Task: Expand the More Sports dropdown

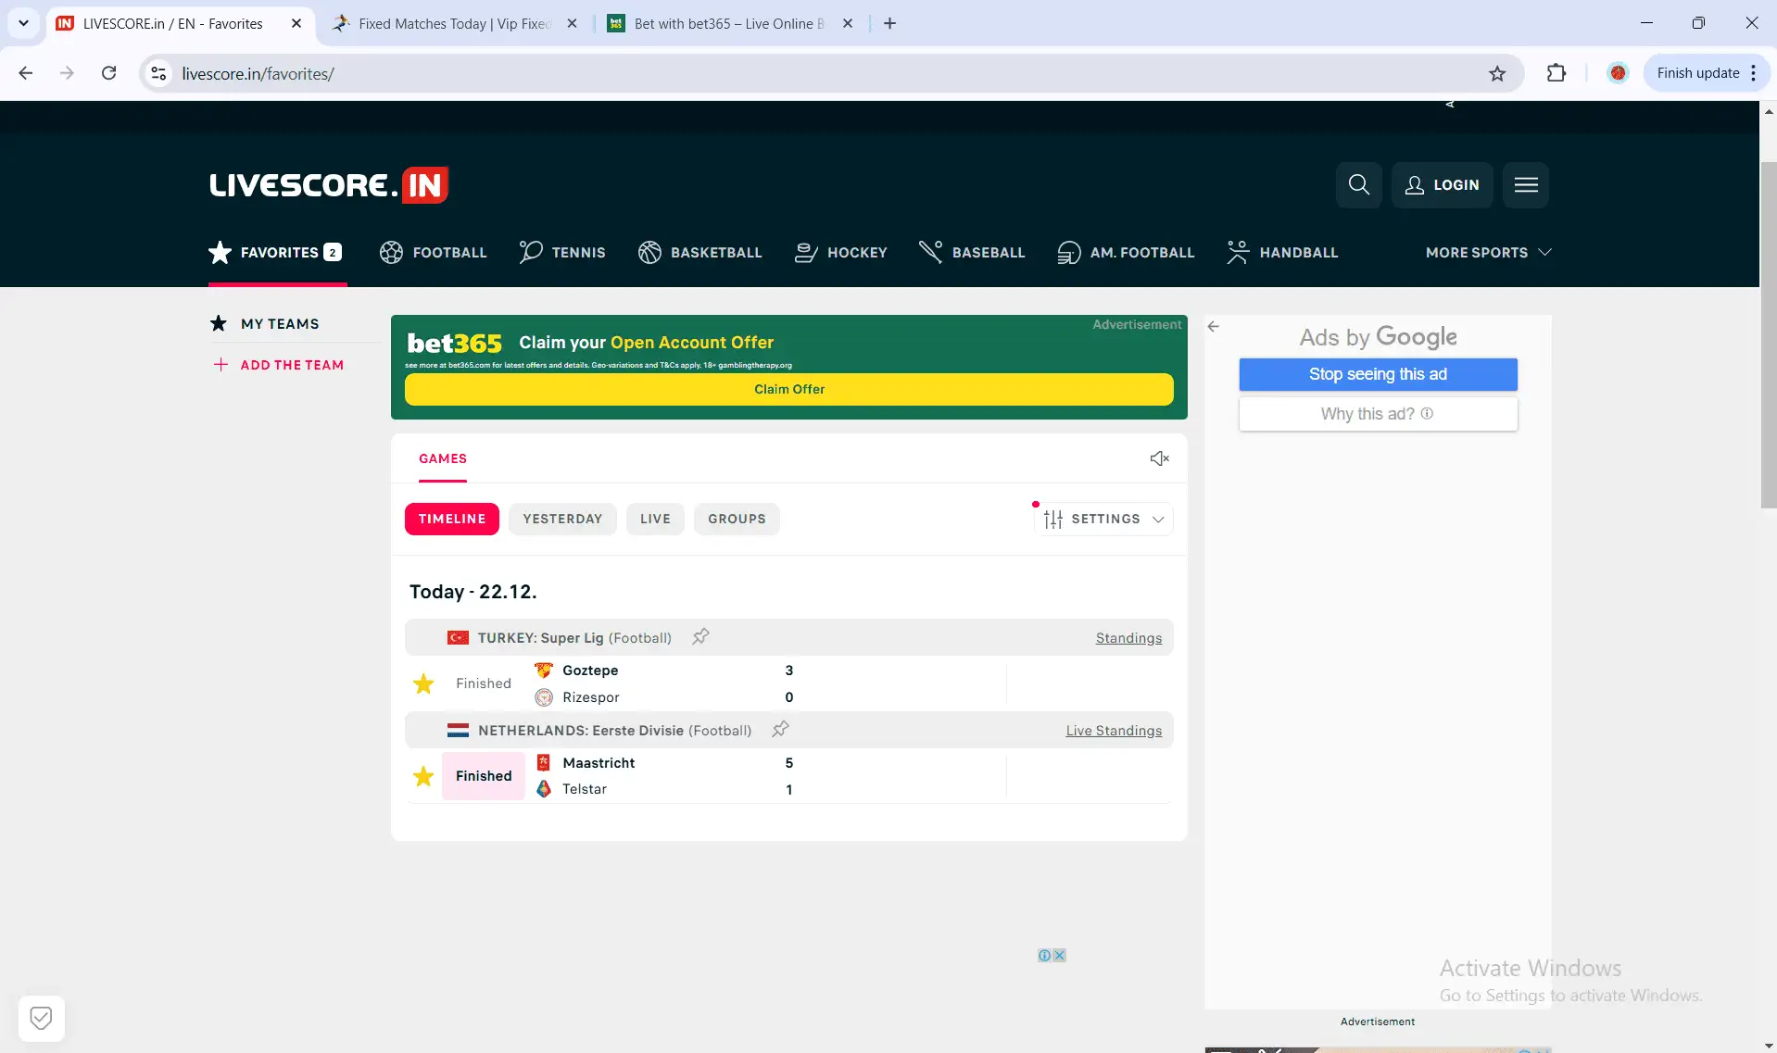Action: (x=1488, y=252)
